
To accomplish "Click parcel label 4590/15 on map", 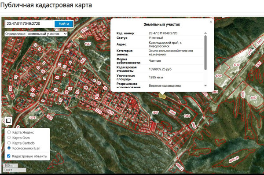I will point(234,159).
